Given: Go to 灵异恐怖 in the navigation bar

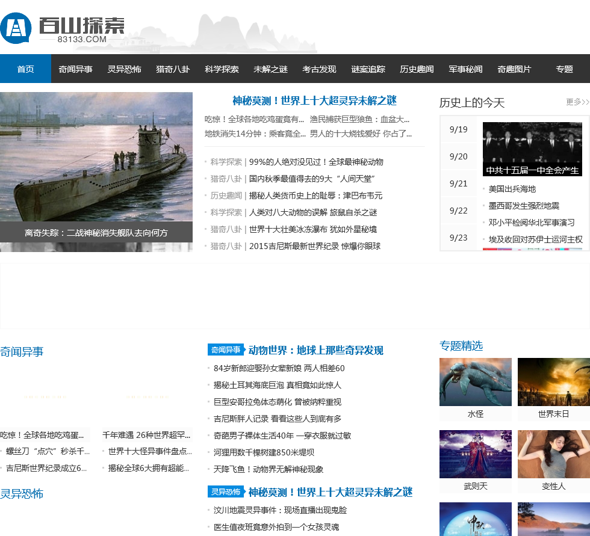Looking at the screenshot, I should pos(124,69).
